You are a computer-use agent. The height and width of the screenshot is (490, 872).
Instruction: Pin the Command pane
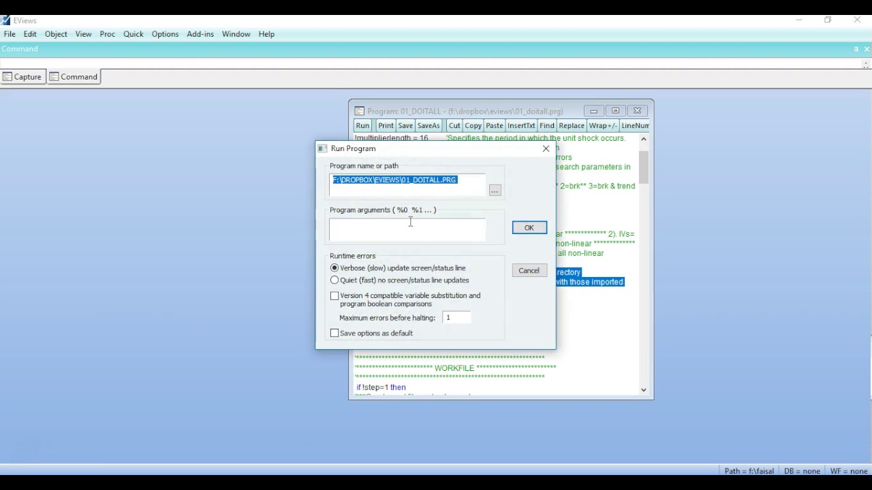856,50
